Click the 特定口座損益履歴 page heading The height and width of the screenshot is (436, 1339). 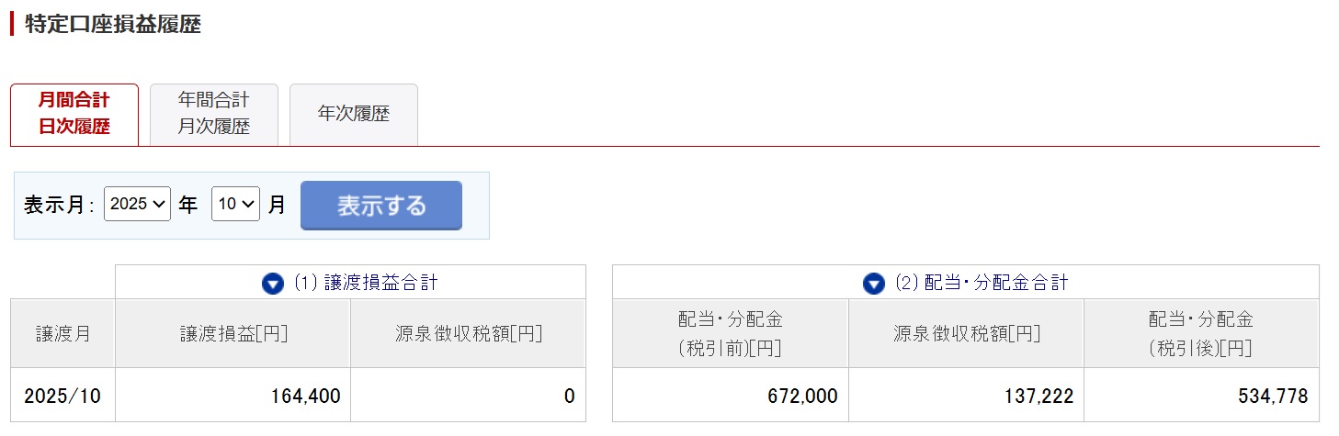(113, 25)
